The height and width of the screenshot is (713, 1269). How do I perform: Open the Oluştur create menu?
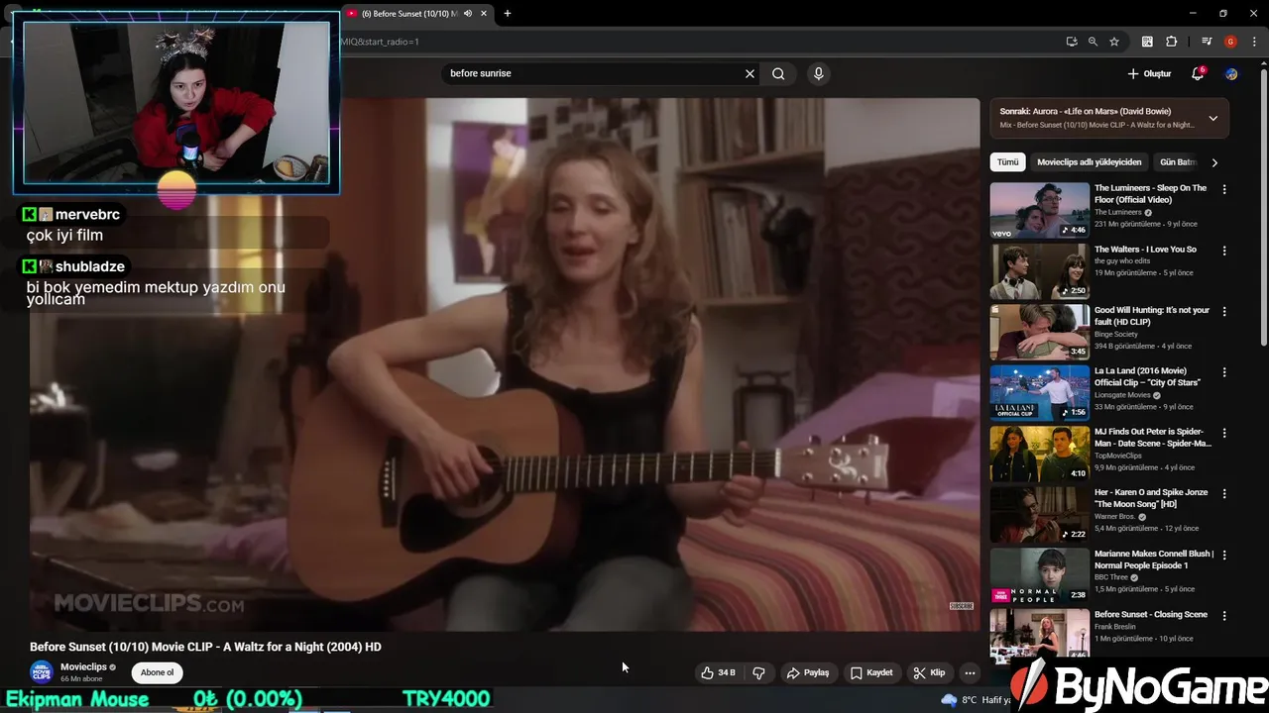(1149, 73)
